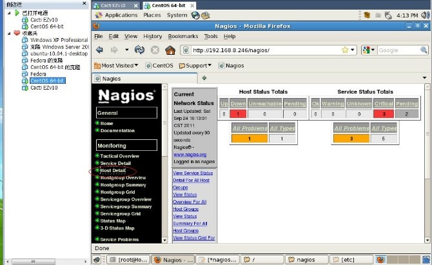Image resolution: width=432 pixels, height=265 pixels.
Task: Click the www.nagios.org link
Action: coord(190,155)
